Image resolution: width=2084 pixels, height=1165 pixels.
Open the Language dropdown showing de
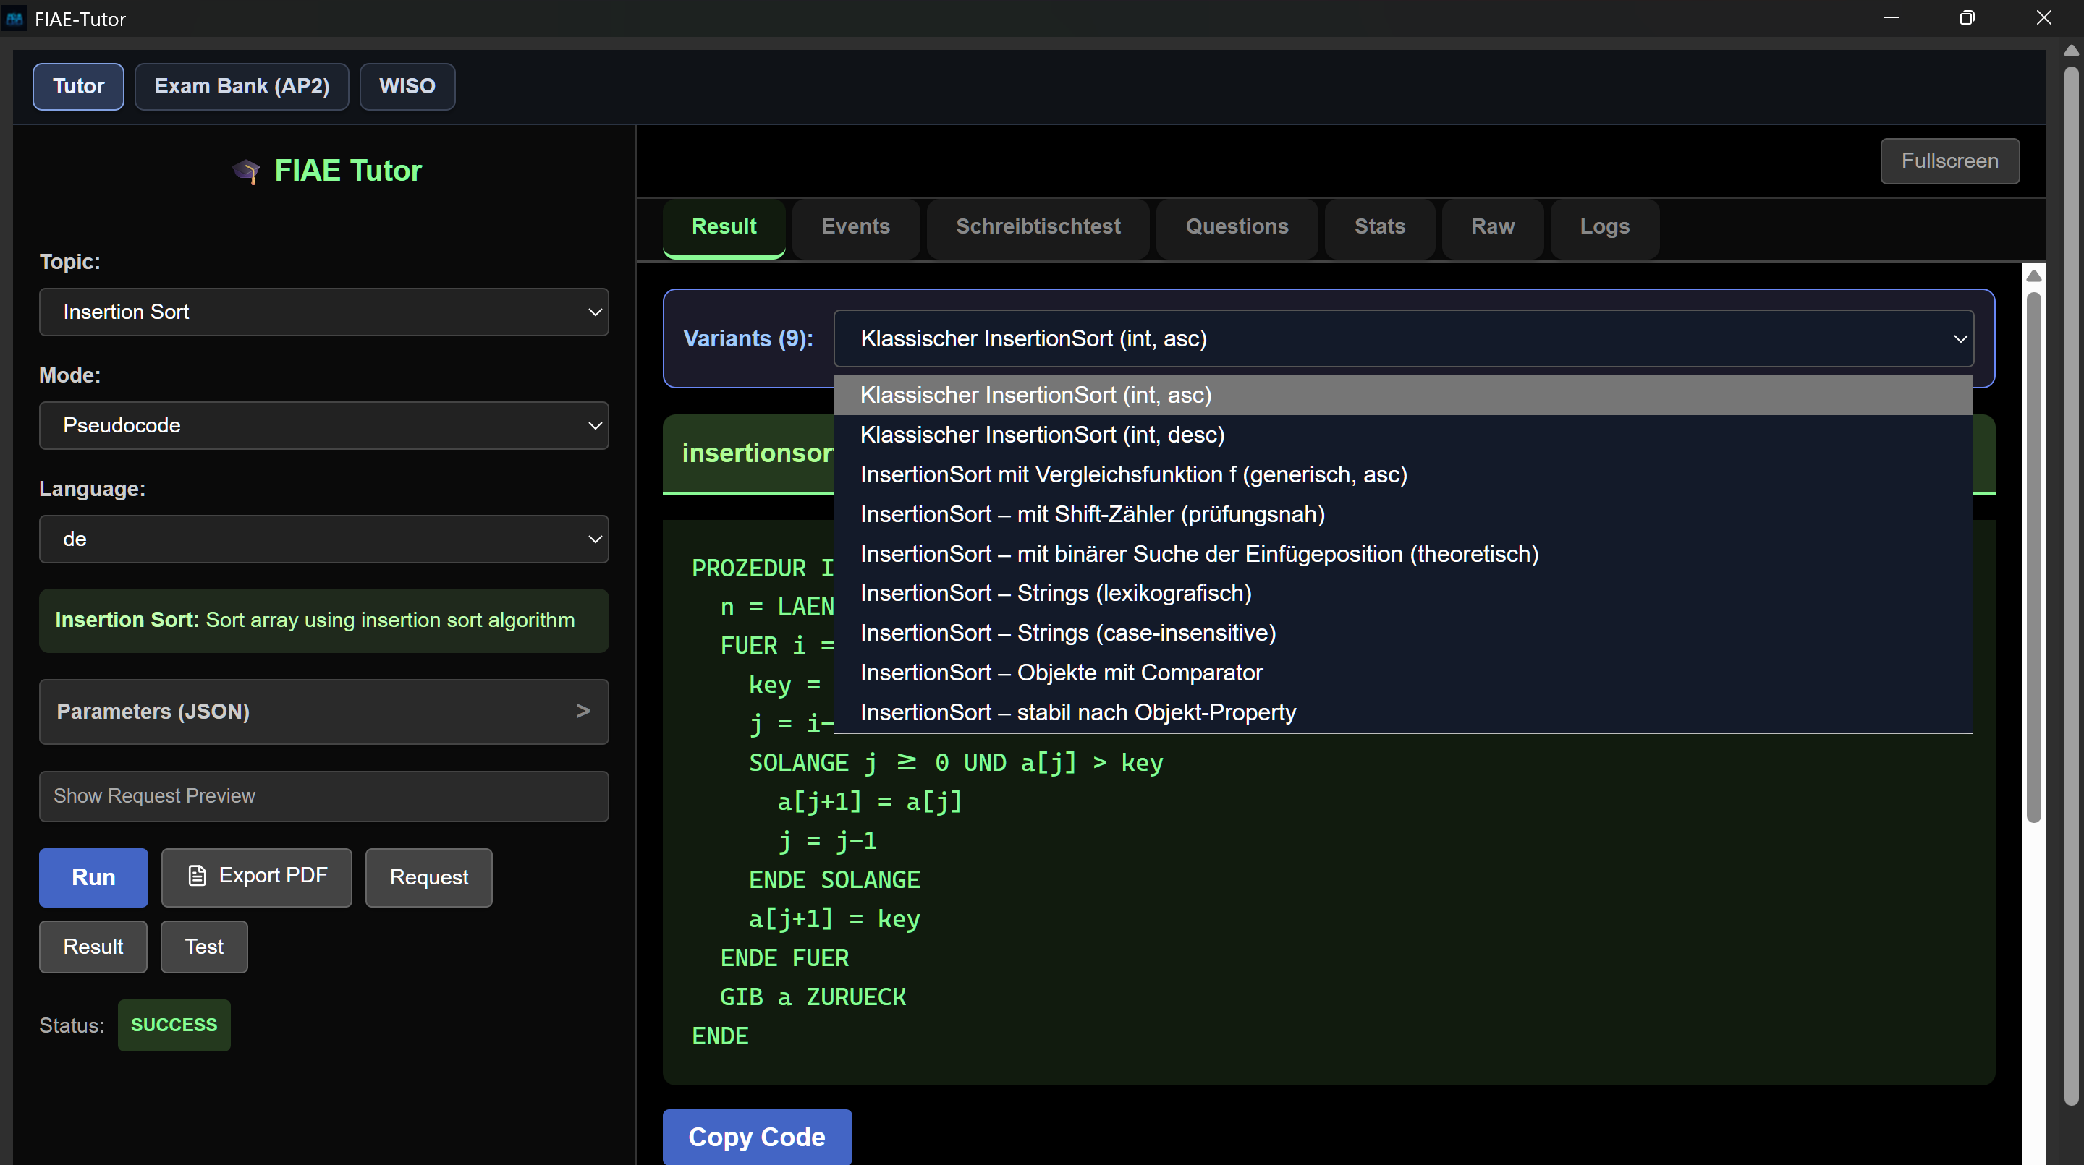click(323, 539)
